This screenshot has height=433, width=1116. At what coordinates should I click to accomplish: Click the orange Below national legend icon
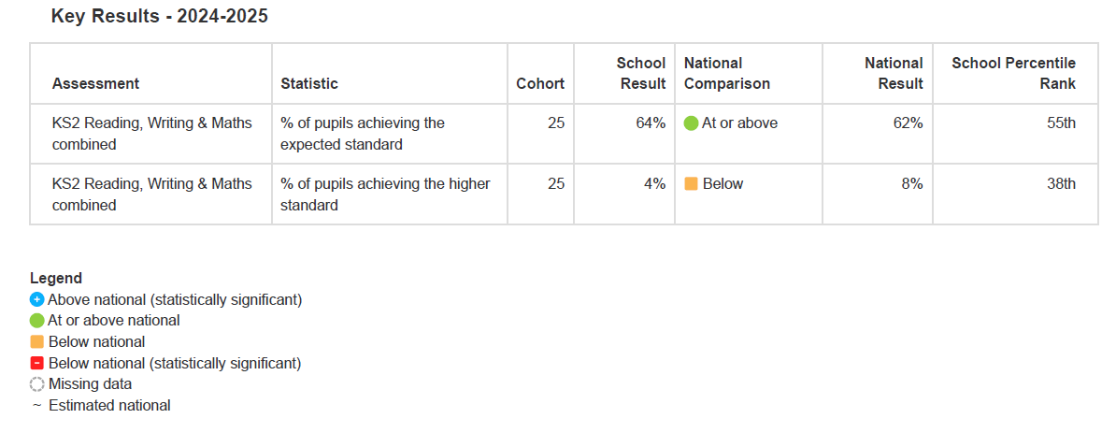coord(37,342)
